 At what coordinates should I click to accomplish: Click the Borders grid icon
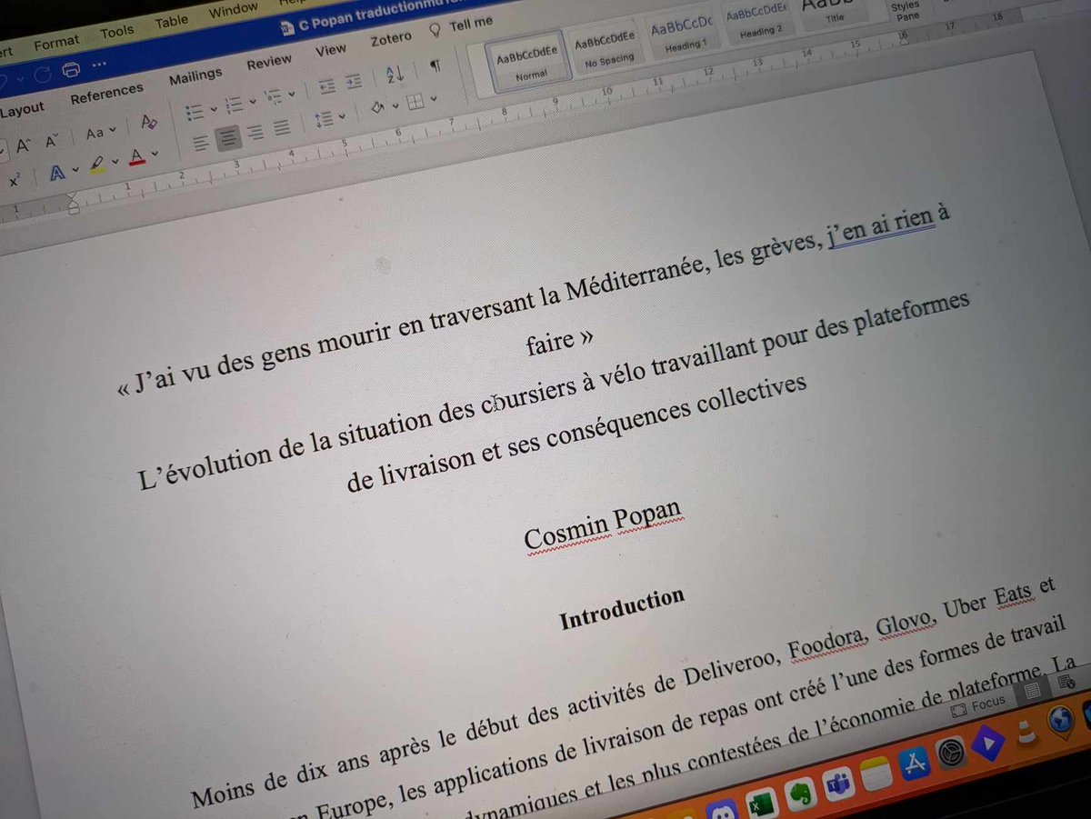pyautogui.click(x=416, y=102)
